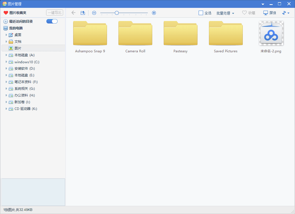Select the 未命名-2.png thumbnail
This screenshot has height=214, width=295.
(x=271, y=34)
